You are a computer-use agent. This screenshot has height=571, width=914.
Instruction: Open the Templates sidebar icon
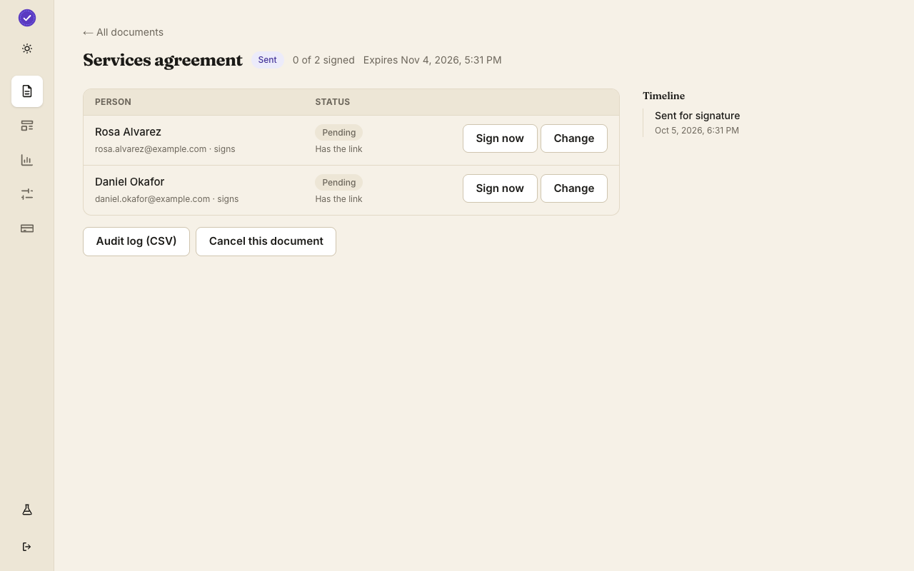tap(27, 126)
